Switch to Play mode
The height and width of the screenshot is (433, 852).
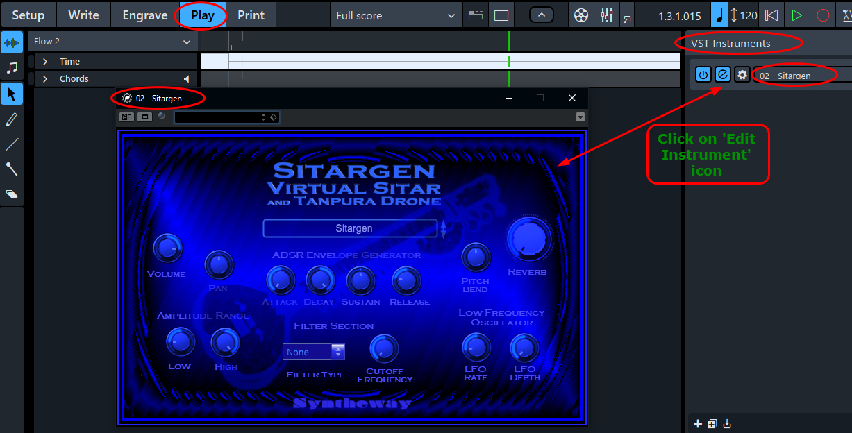202,15
